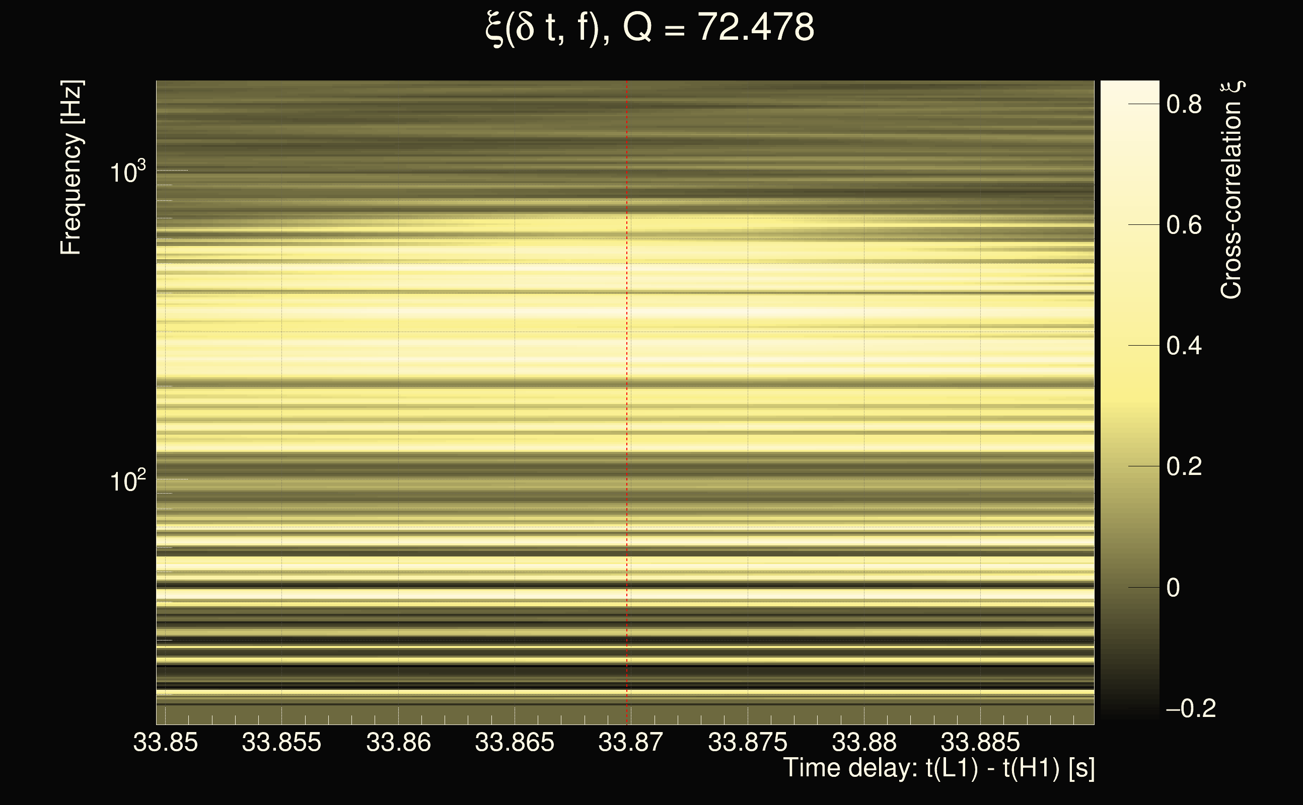Click the 33.86 x-axis tick label

(x=398, y=742)
